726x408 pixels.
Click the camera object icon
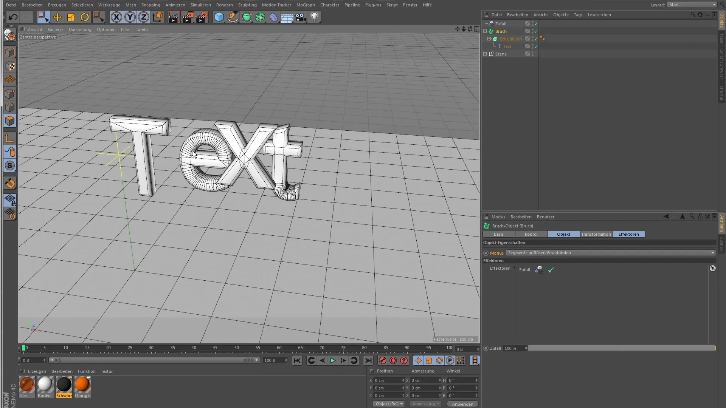[301, 17]
